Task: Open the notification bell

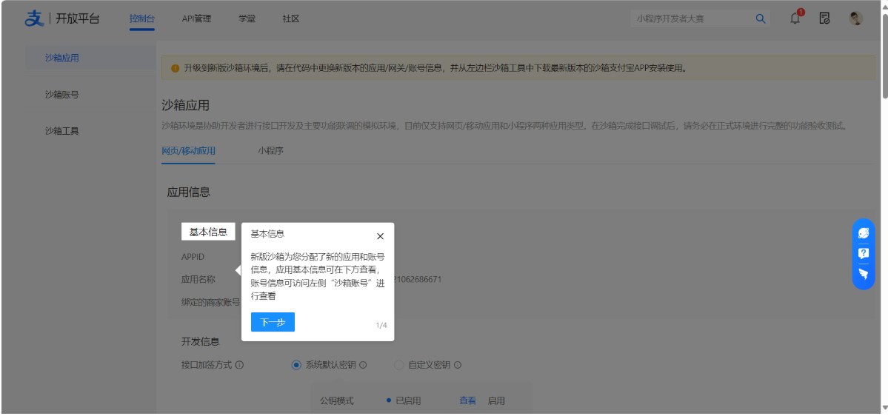Action: (795, 18)
